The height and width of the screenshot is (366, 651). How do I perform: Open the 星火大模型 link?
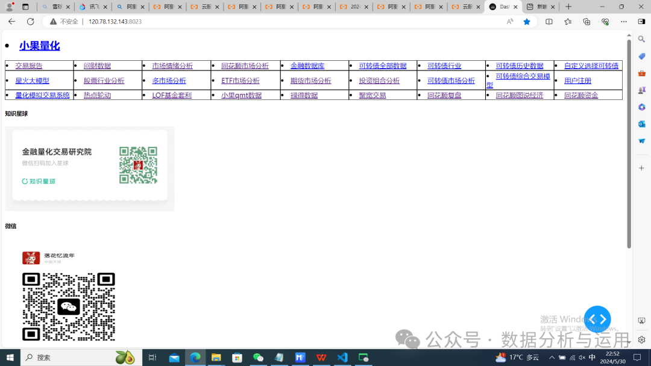tap(33, 81)
